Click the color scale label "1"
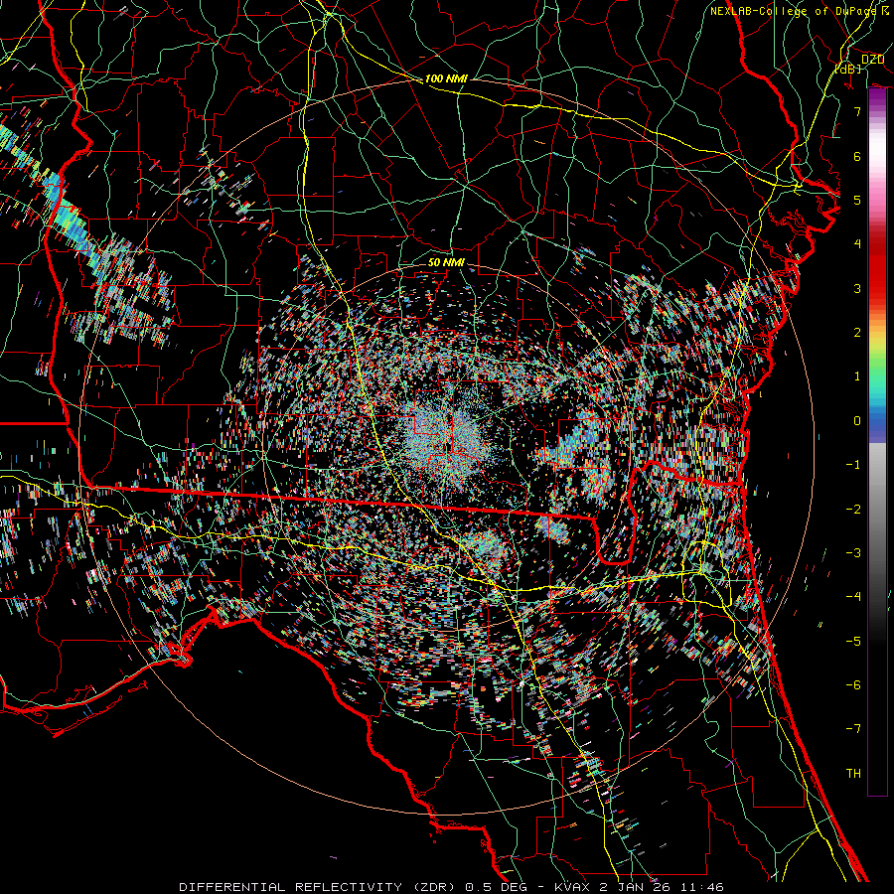Viewport: 894px width, 894px height. [x=856, y=376]
